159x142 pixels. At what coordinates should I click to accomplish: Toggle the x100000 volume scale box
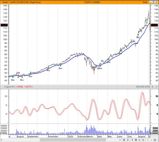click(x=154, y=133)
